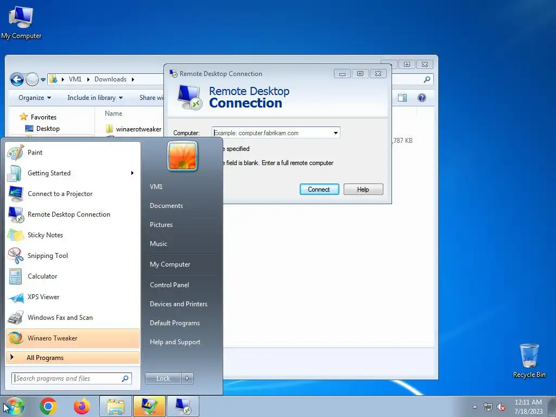Image resolution: width=556 pixels, height=417 pixels.
Task: Expand All Programs list
Action: tap(73, 357)
